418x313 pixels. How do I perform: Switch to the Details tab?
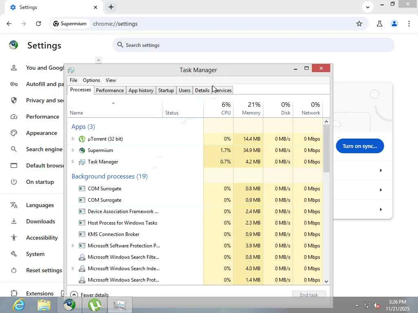[202, 90]
